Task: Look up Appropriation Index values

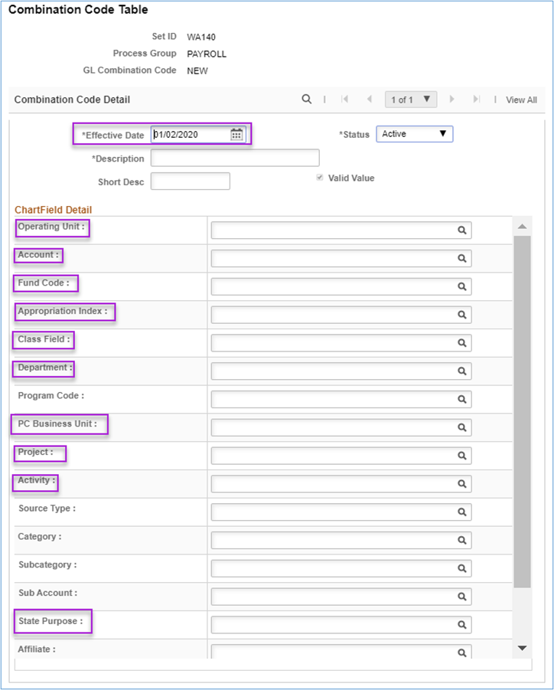Action: coord(461,315)
